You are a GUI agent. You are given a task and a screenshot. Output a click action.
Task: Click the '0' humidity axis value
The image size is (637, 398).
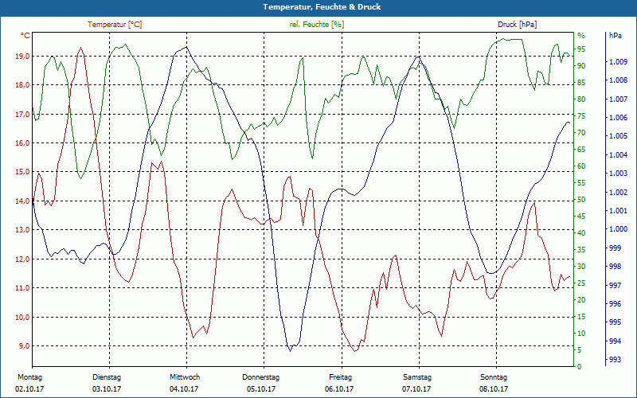tap(580, 367)
